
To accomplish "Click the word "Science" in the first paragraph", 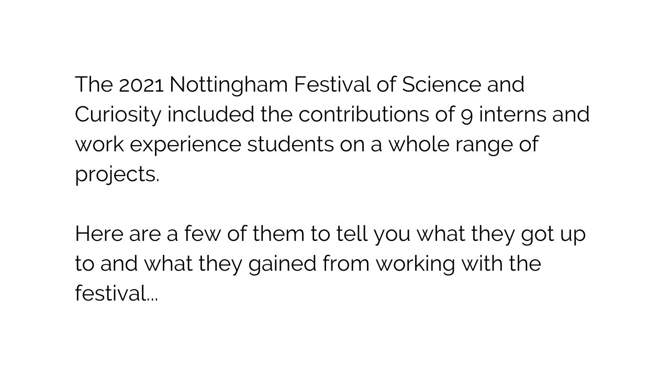I will pyautogui.click(x=441, y=84).
